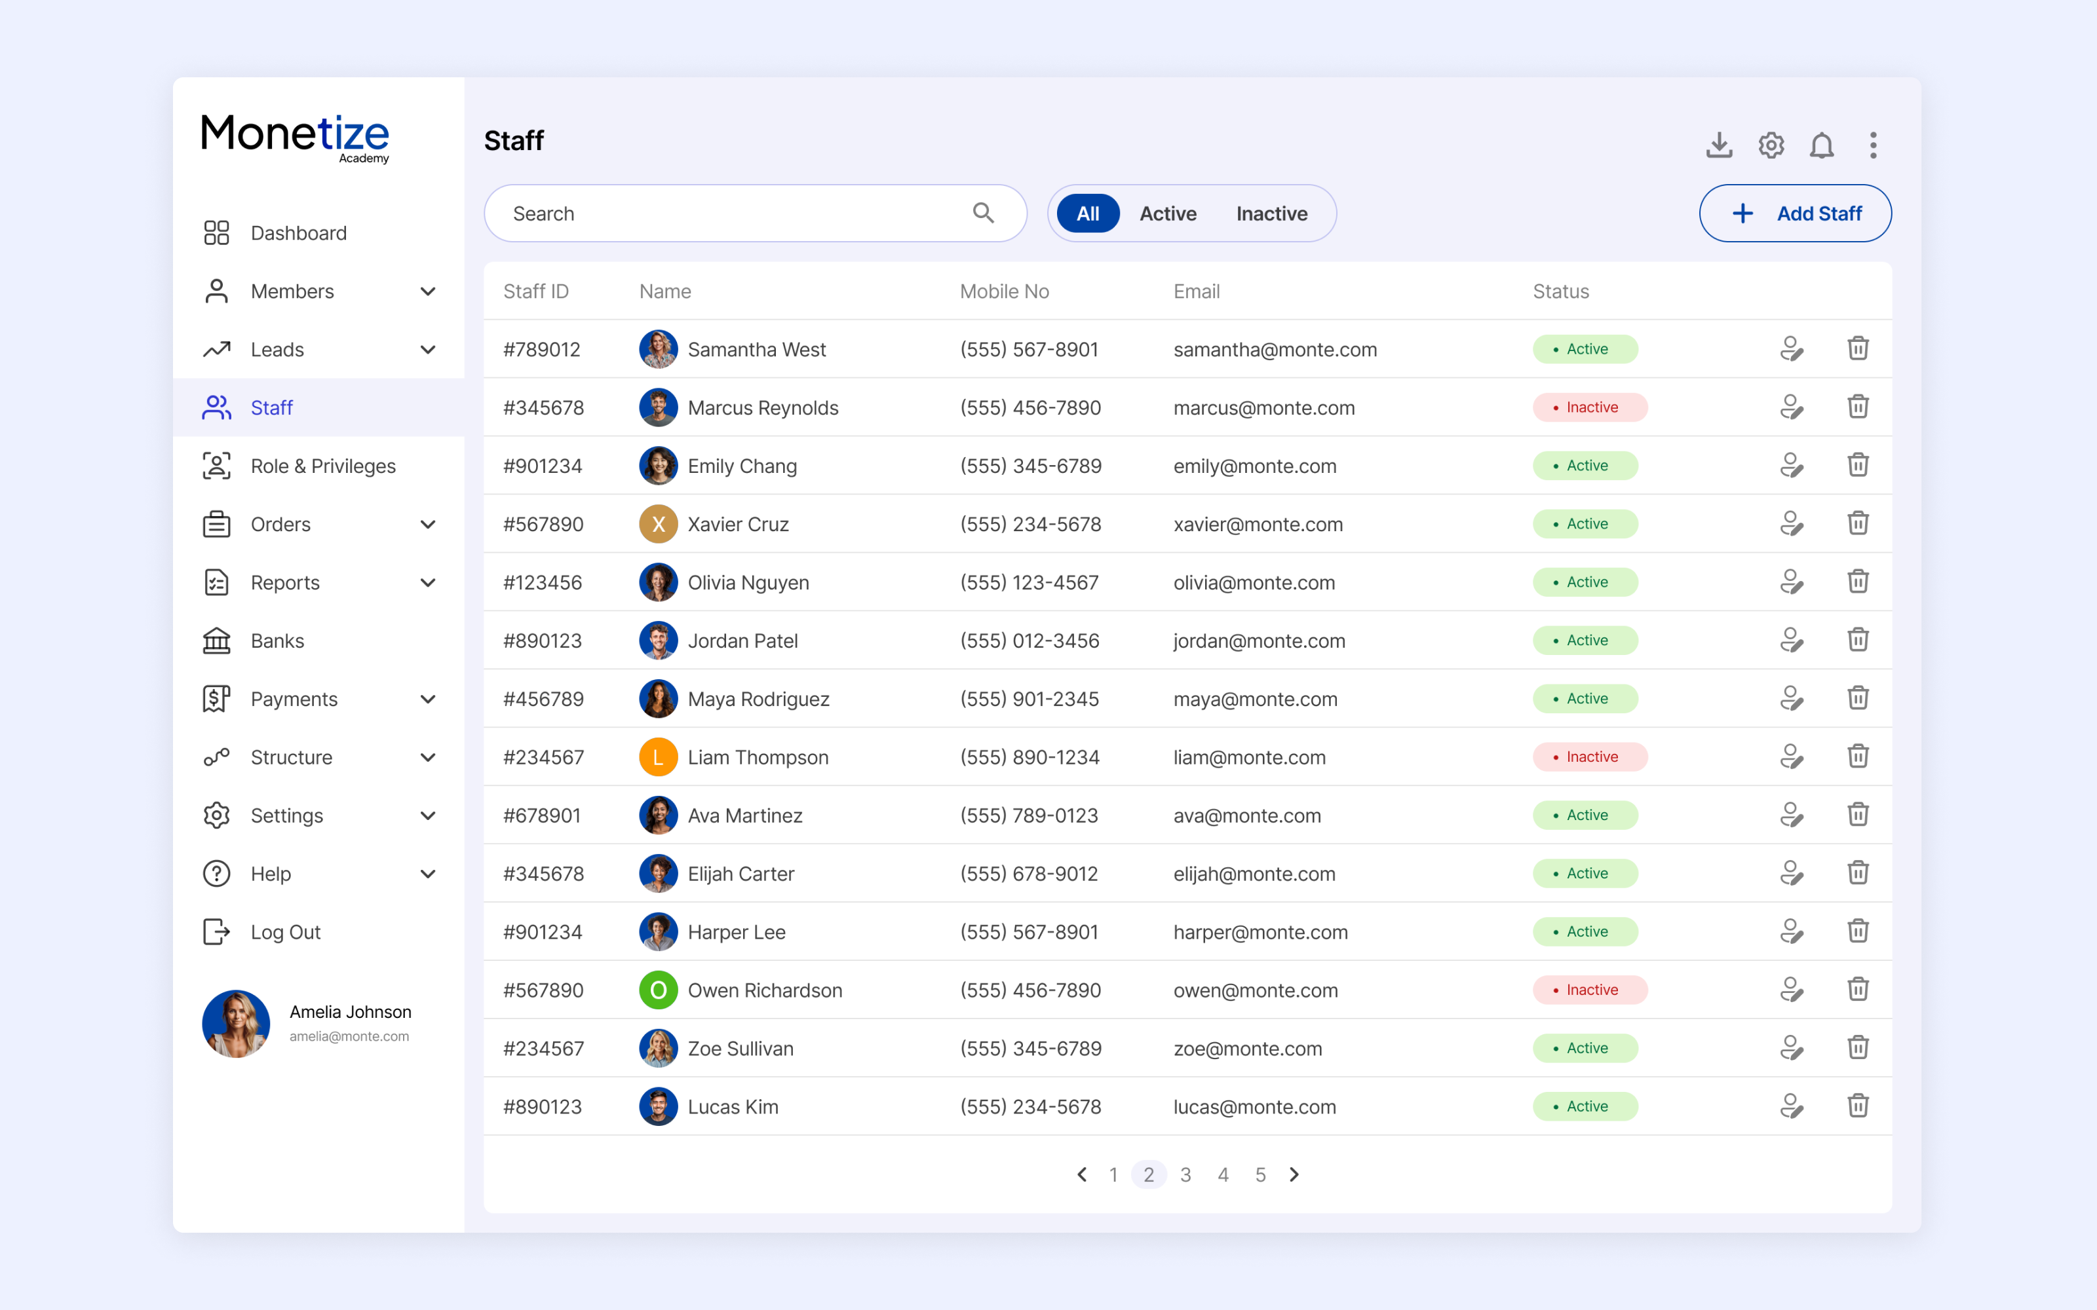Screen dimensions: 2097x1310
Task: Click the Search input field
Action: tap(755, 213)
